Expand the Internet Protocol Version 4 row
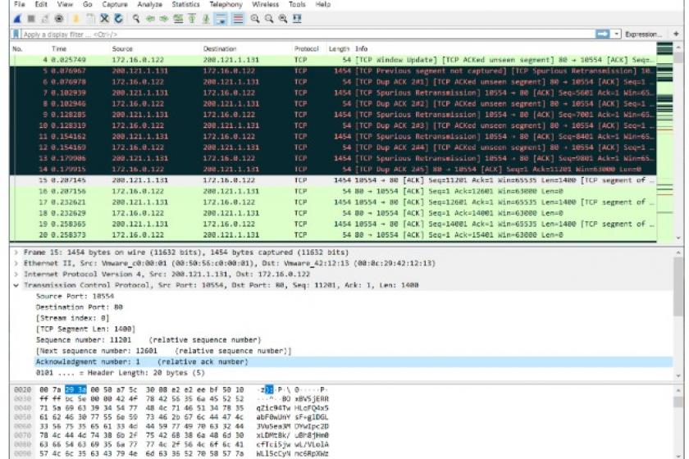This screenshot has width=689, height=459. pos(16,275)
